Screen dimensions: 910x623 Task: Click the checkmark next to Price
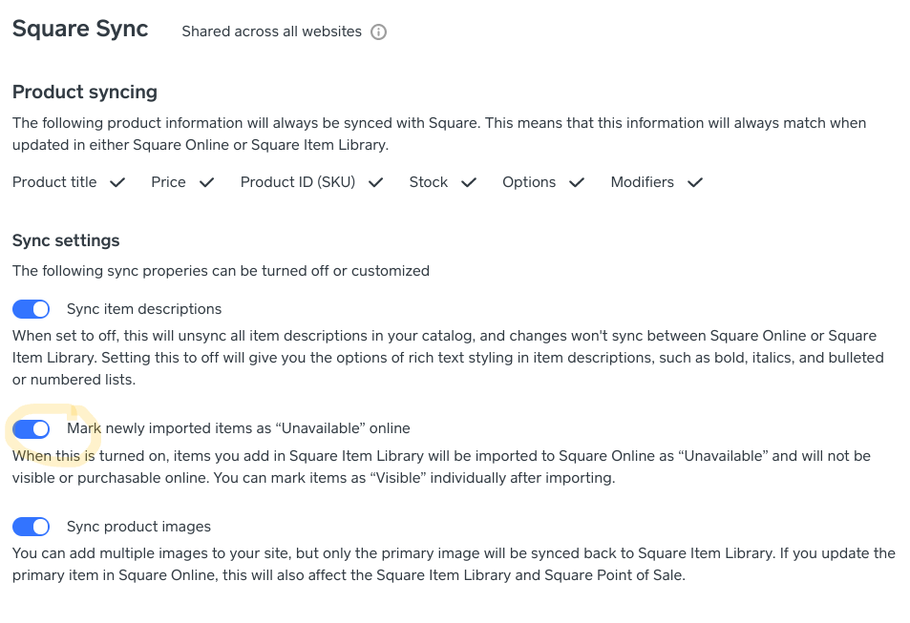206,182
